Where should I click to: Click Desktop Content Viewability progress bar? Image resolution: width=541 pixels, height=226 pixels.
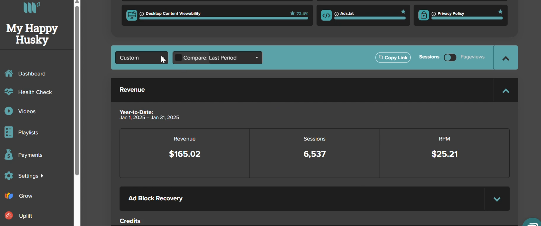(224, 18)
